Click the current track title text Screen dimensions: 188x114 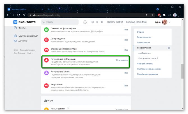pos(127,22)
